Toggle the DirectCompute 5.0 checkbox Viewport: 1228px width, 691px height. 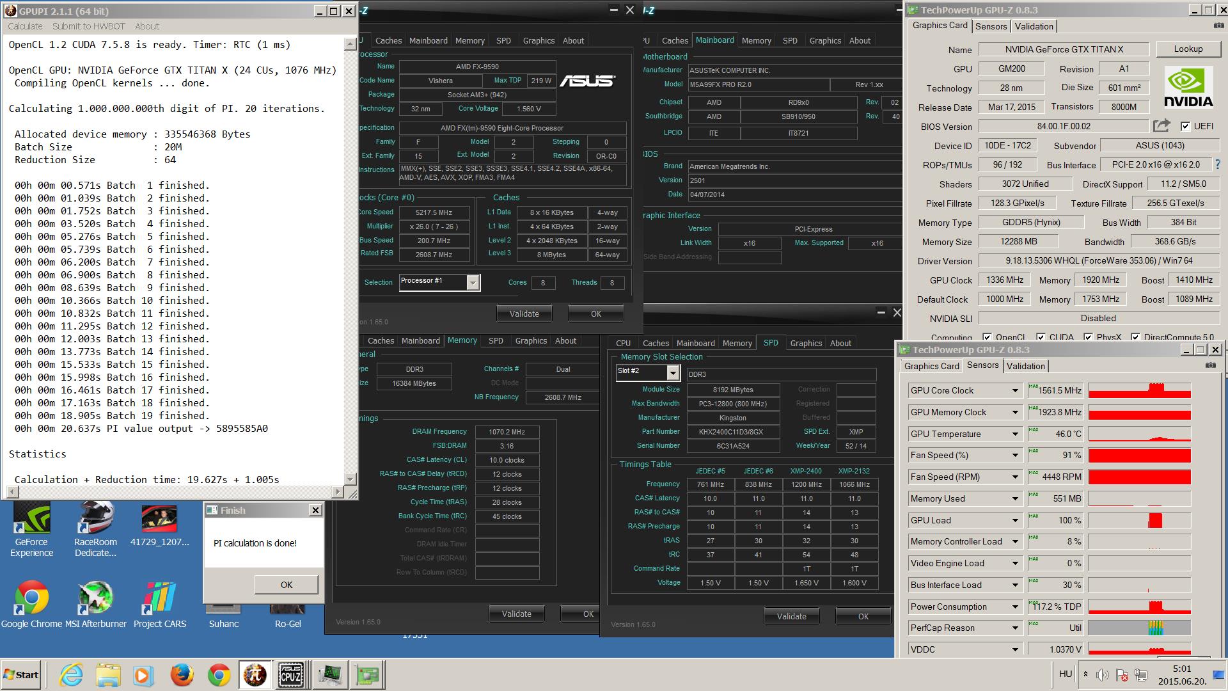(1135, 337)
